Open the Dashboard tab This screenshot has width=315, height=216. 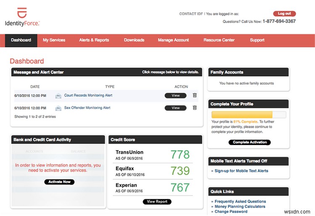coord(21,40)
